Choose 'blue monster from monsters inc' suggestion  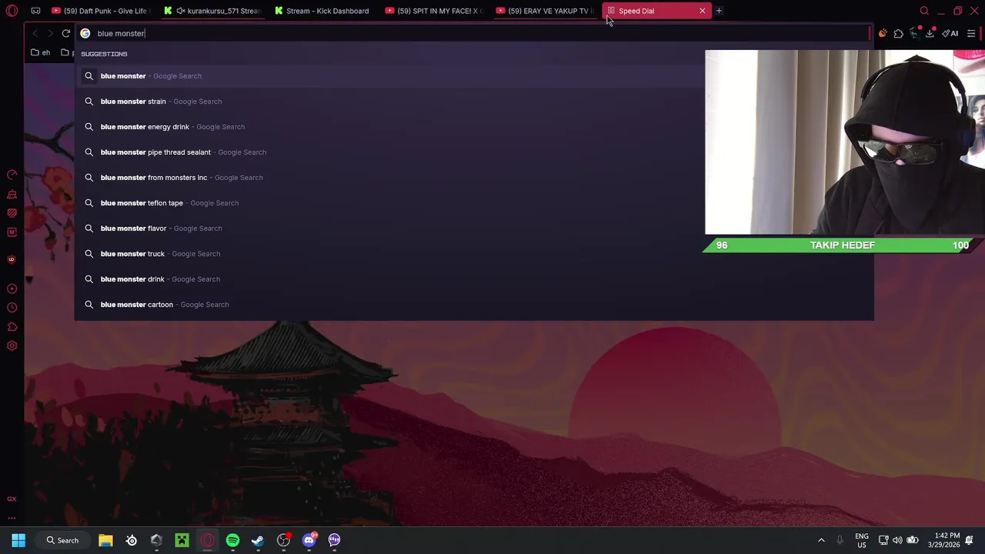(x=474, y=177)
